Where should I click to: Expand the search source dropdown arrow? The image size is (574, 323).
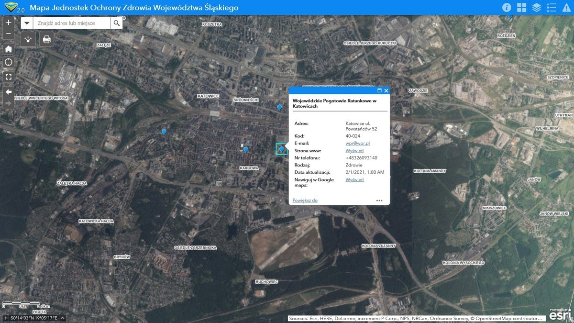pos(27,23)
